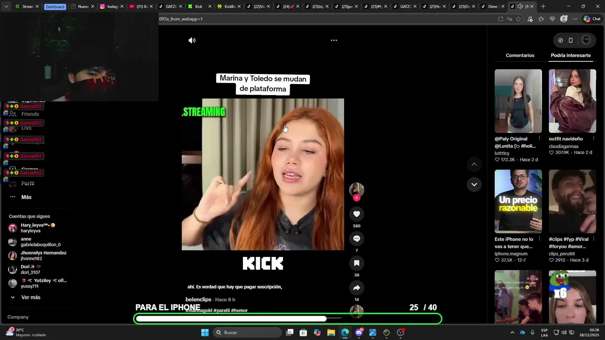This screenshot has width=605, height=340.
Task: Open the Windows Start menu
Action: (205, 332)
